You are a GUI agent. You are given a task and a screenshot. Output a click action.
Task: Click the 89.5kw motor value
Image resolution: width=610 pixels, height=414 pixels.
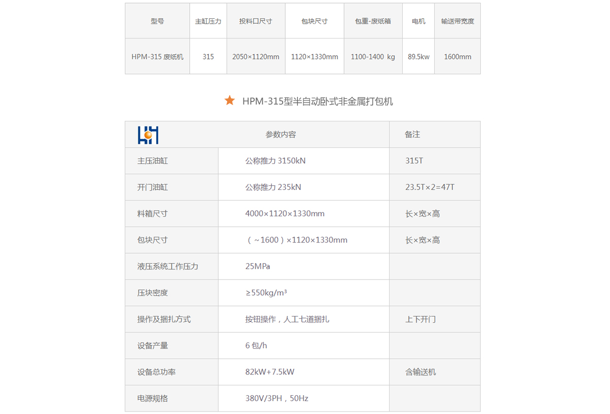(x=418, y=57)
